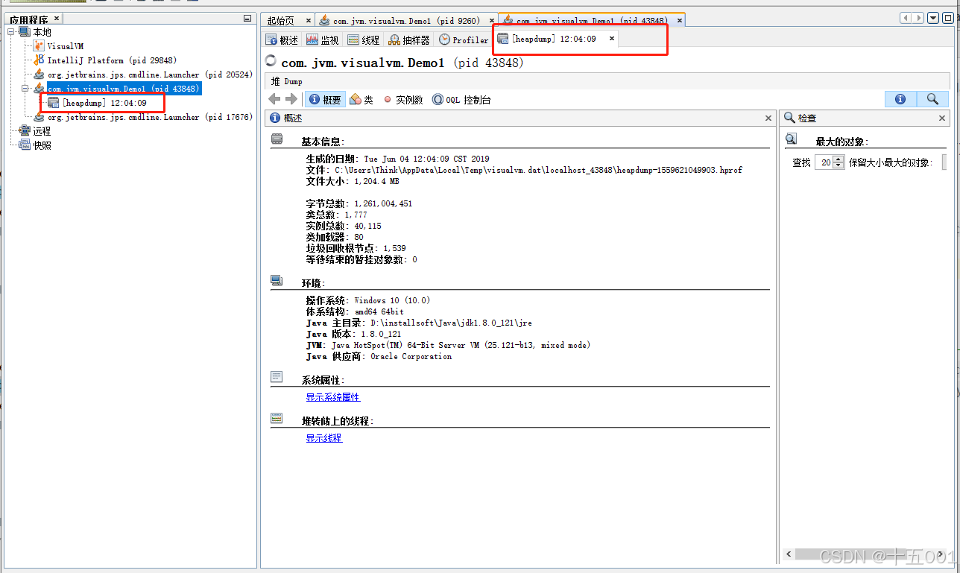Select the [heapdump] 12:04:09 tab
The image size is (960, 573).
(x=552, y=39)
